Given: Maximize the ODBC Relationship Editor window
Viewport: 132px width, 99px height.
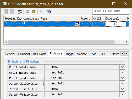Looking at the screenshot, I should [114, 4].
